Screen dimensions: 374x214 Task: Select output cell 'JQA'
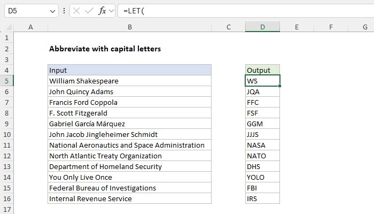[262, 91]
